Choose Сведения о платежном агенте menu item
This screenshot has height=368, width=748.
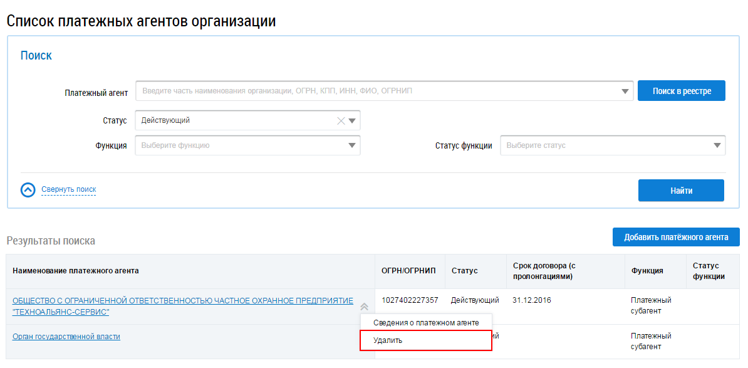[x=426, y=323]
